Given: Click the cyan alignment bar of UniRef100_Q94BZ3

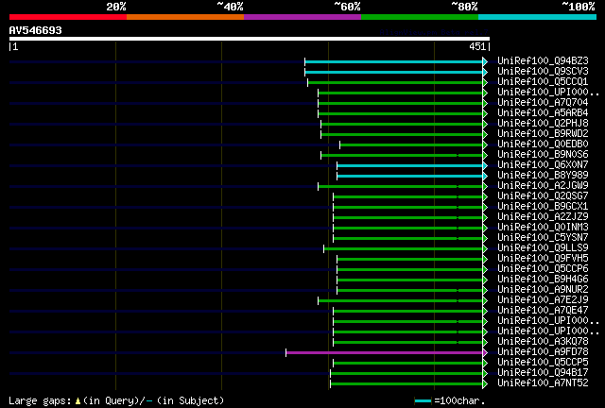Looking at the screenshot, I should click(393, 61).
